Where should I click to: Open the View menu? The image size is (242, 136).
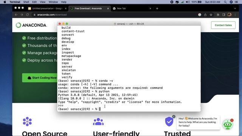pyautogui.click(x=43, y=2)
